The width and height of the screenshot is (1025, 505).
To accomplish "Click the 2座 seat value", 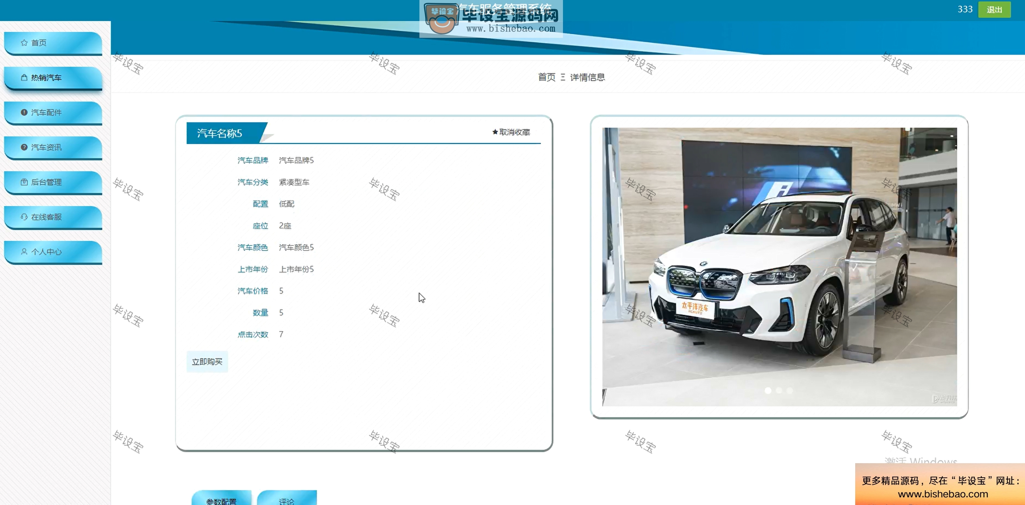I will [285, 226].
